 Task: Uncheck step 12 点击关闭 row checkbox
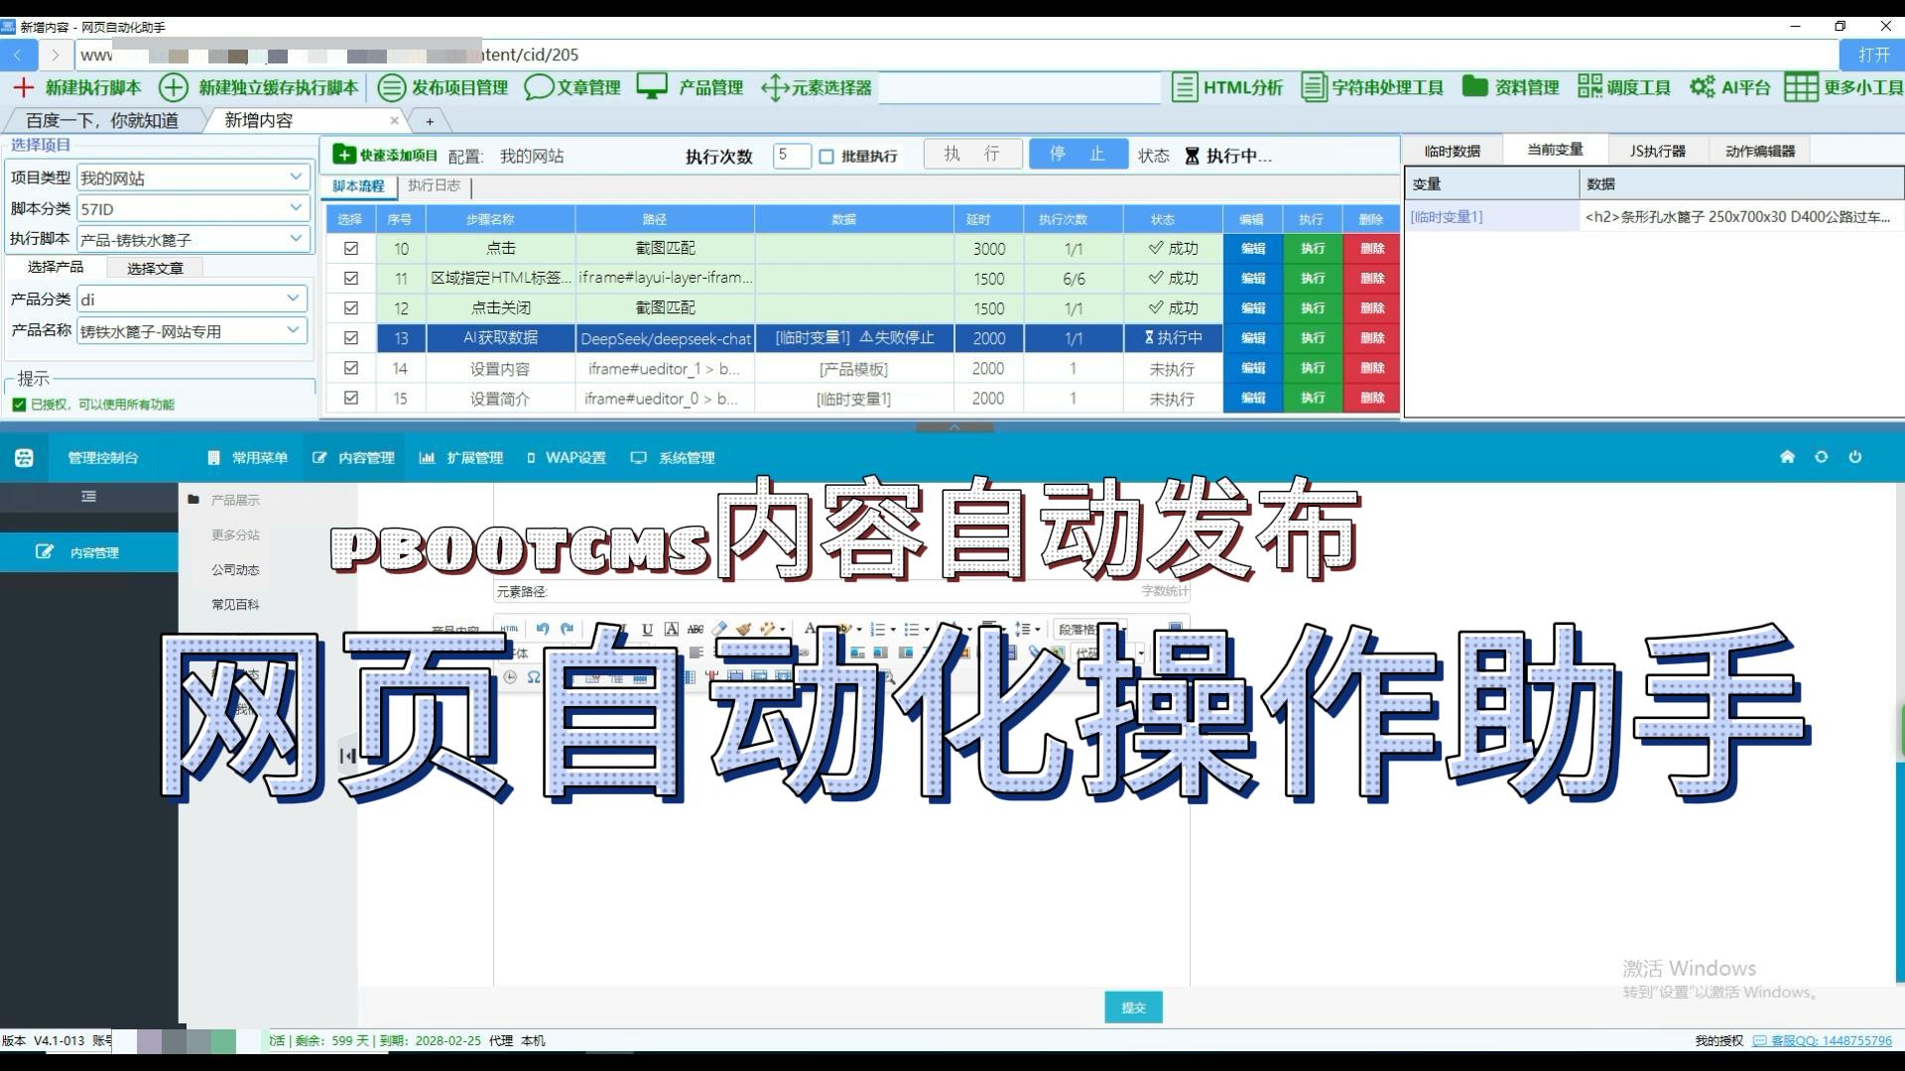coord(350,307)
